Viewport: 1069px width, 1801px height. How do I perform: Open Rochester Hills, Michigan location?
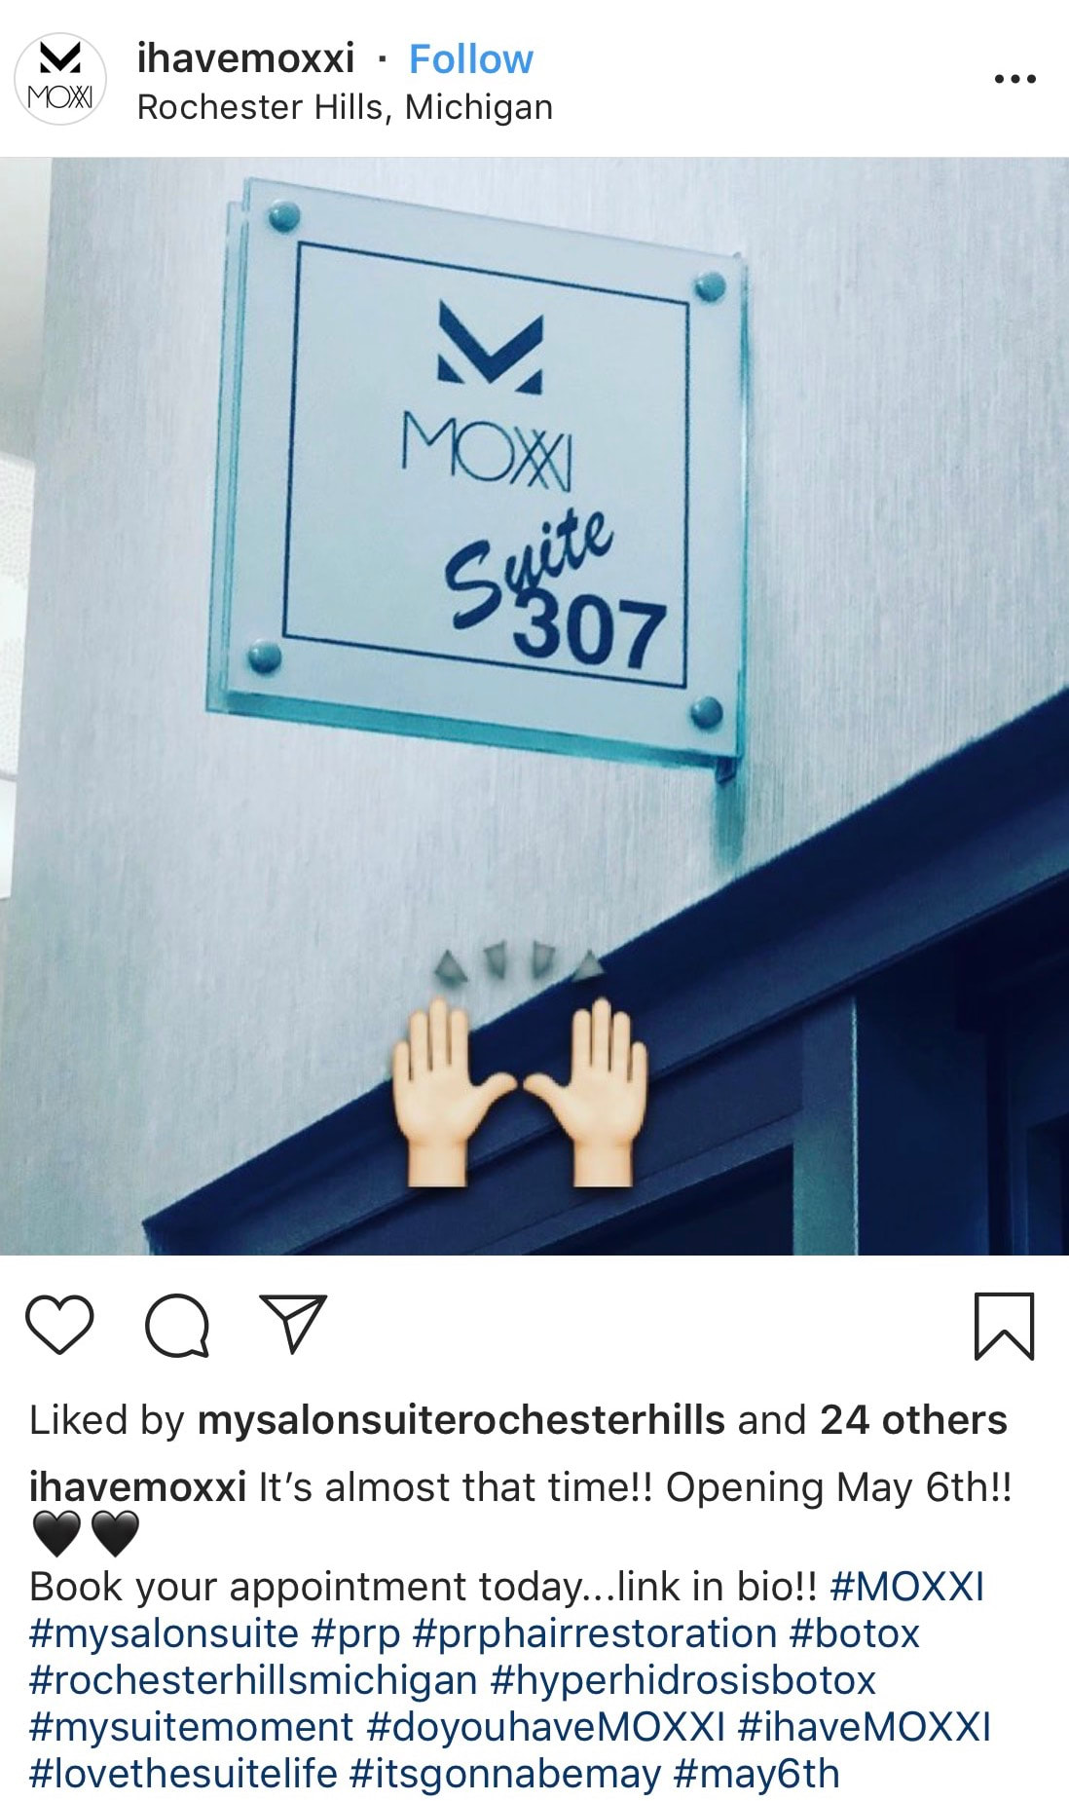(x=345, y=107)
